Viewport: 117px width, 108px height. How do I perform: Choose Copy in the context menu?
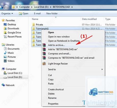click(x=51, y=79)
